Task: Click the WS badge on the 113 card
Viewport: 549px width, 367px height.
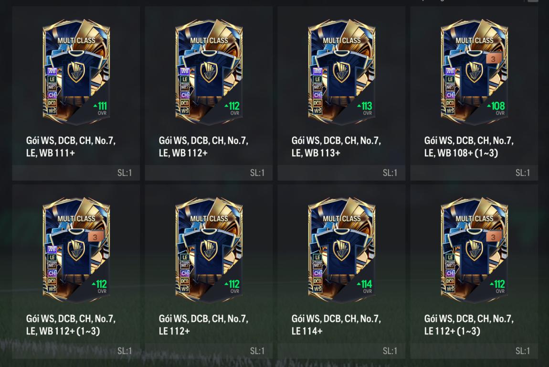Action: 317,111
